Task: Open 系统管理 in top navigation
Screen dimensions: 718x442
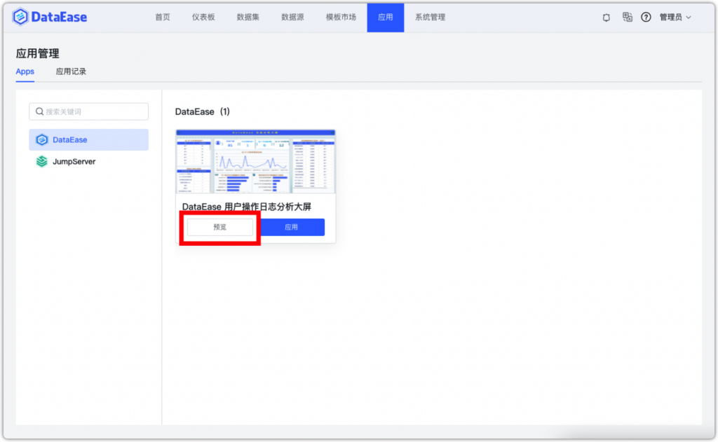Action: pyautogui.click(x=430, y=18)
